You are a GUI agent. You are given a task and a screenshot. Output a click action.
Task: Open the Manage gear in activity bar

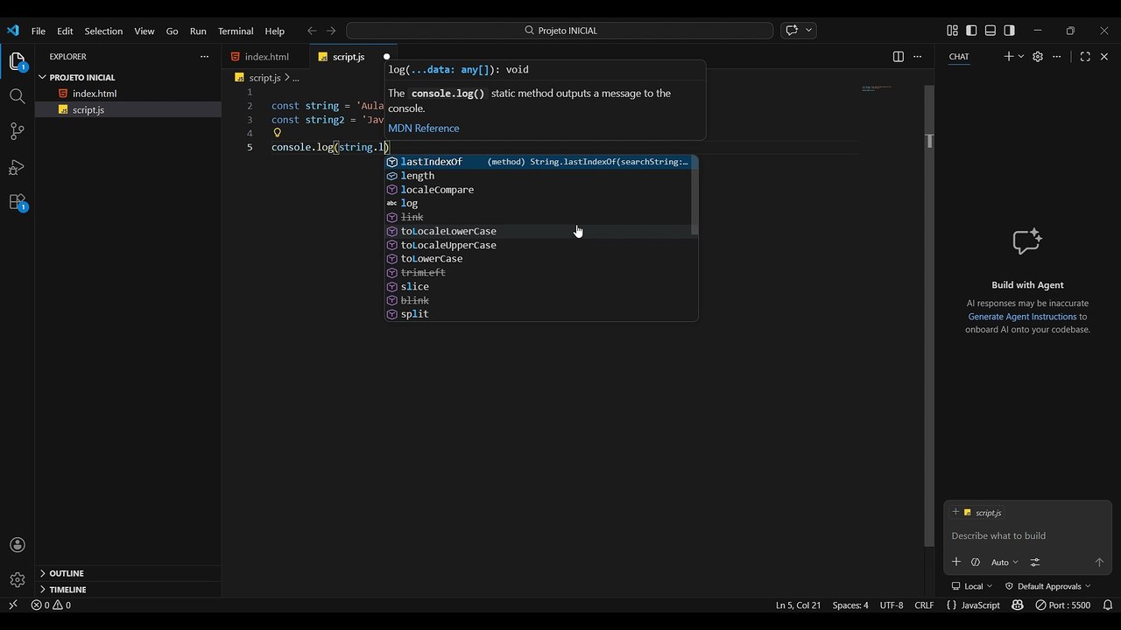[x=17, y=580]
